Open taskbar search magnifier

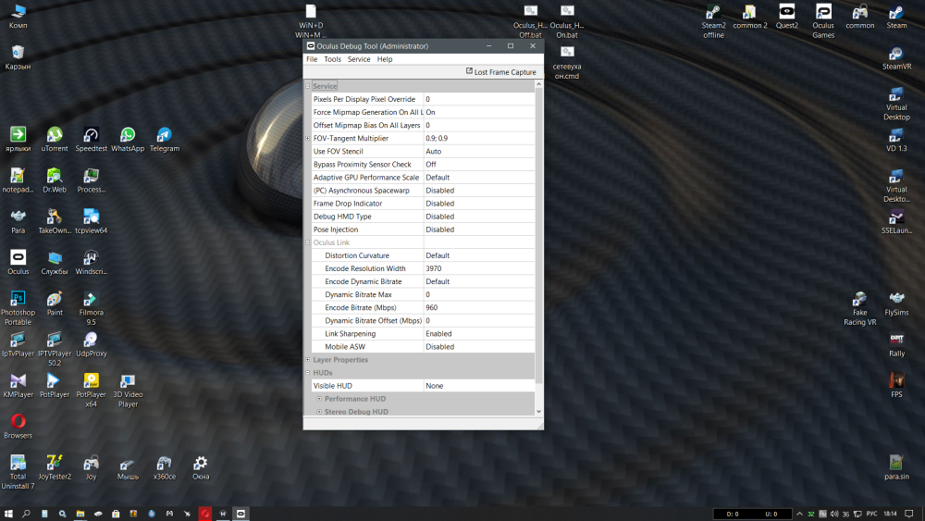click(x=26, y=514)
